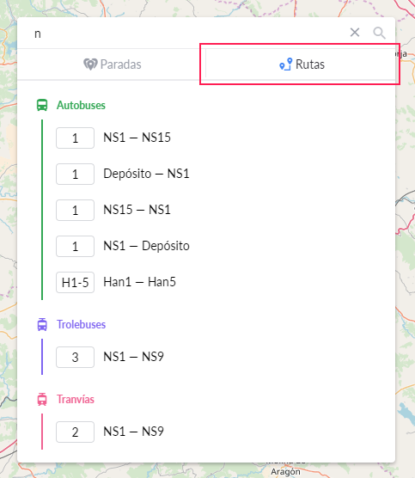Click the H1-5 route number badge
This screenshot has height=478, width=415.
point(75,282)
